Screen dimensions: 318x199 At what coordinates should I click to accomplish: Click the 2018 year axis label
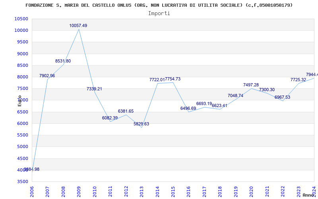220,192
